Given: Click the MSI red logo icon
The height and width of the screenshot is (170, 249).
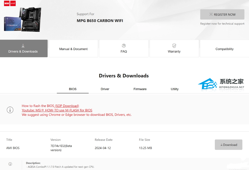Looking at the screenshot, I should (7, 3).
